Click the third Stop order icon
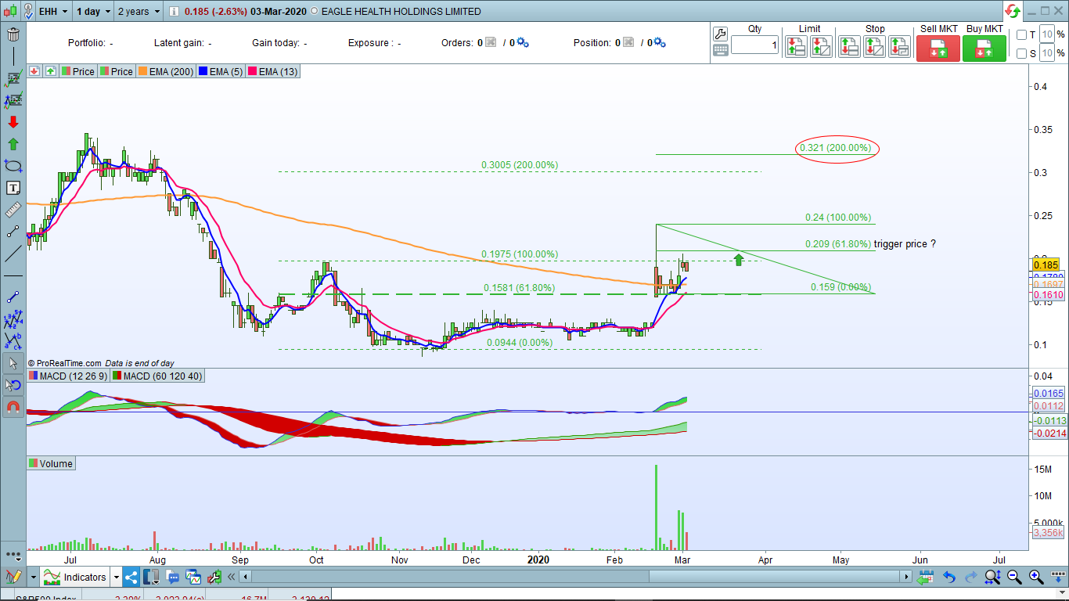This screenshot has height=601, width=1069. click(901, 46)
